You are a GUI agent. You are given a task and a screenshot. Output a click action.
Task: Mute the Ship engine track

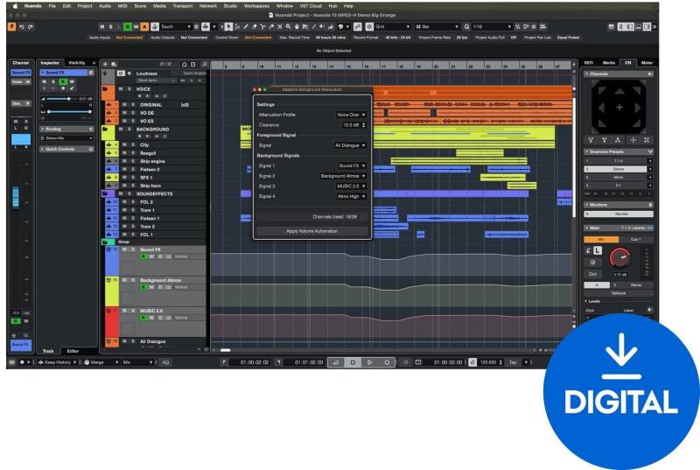click(124, 161)
